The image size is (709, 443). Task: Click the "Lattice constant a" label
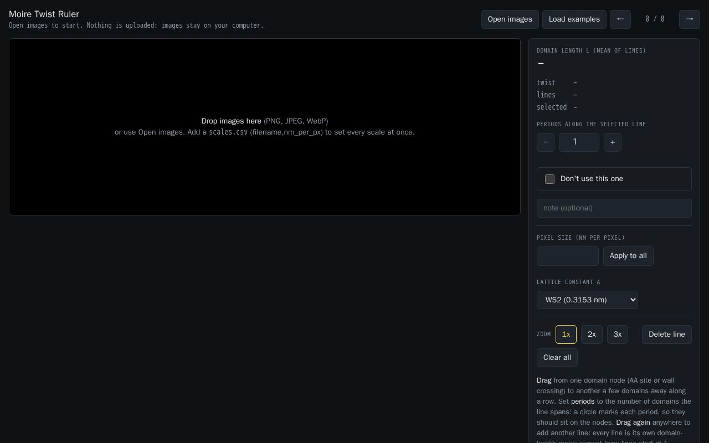[x=568, y=282]
